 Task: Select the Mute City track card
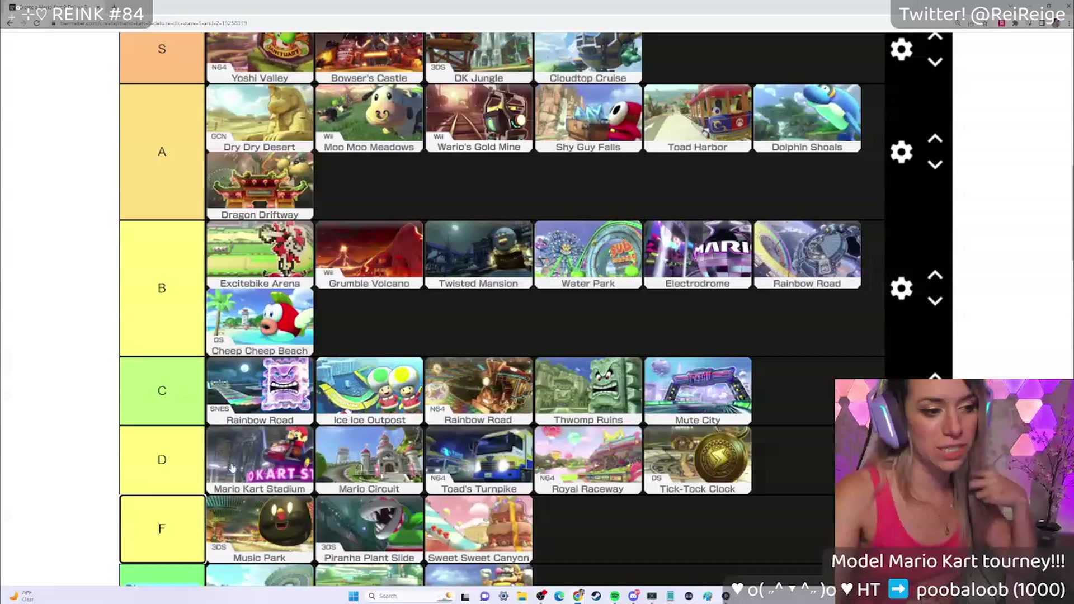click(x=698, y=391)
